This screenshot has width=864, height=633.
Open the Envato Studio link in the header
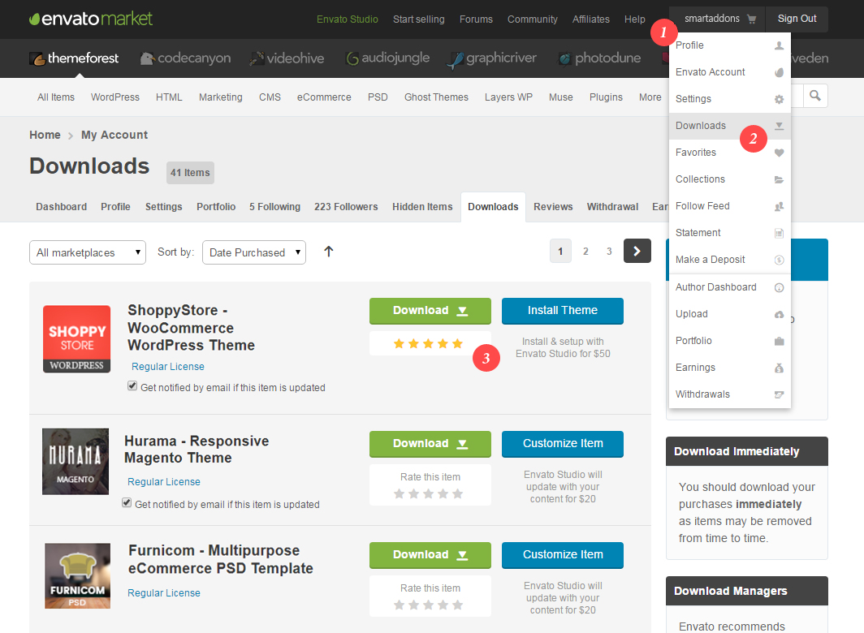coord(348,19)
